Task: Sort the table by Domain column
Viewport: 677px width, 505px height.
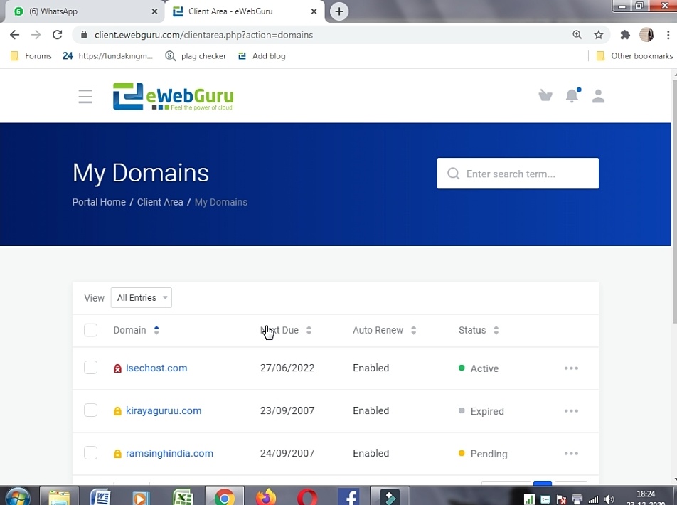Action: click(x=136, y=330)
